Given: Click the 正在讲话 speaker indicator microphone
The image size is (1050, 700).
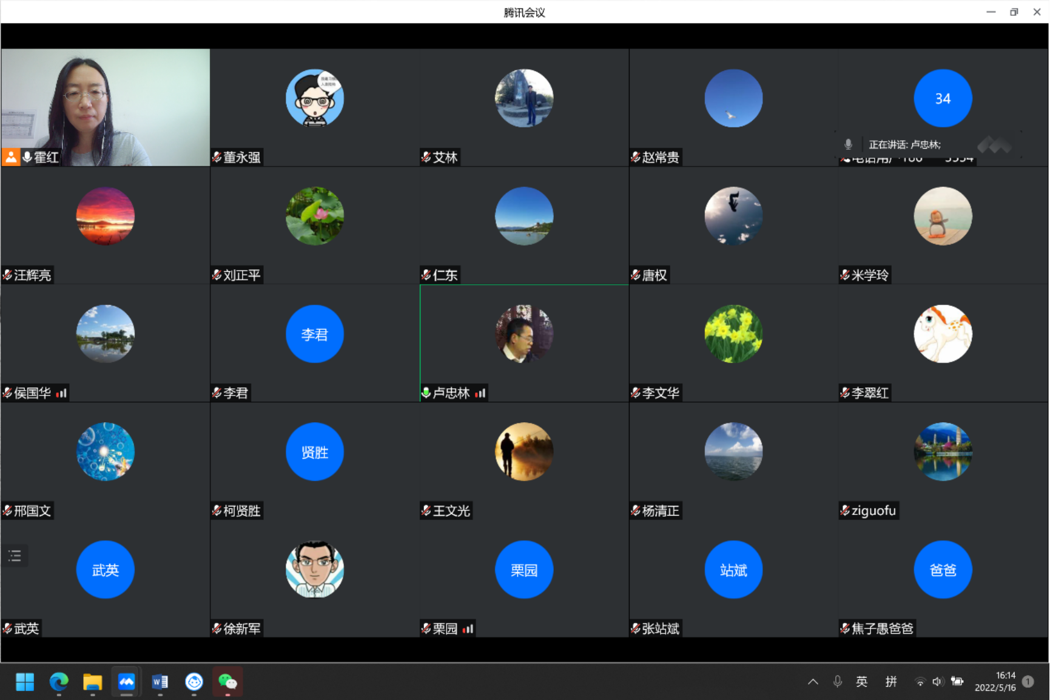Looking at the screenshot, I should 848,144.
